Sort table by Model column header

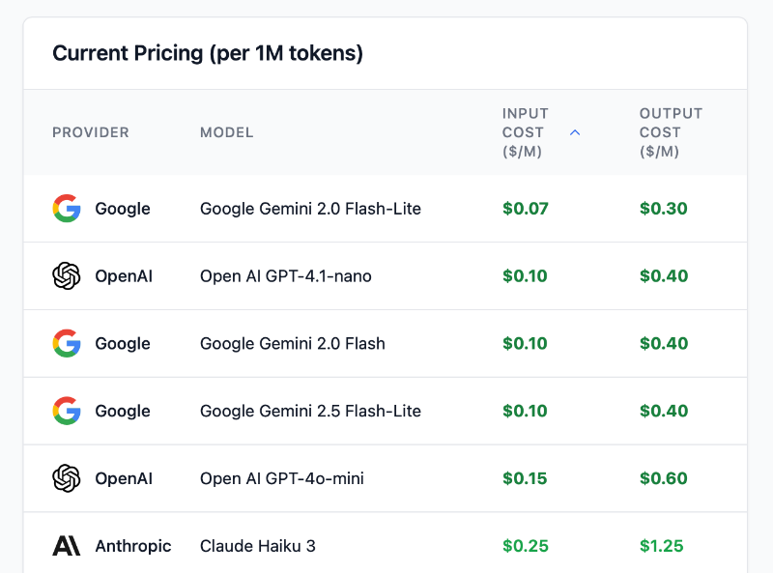227,132
